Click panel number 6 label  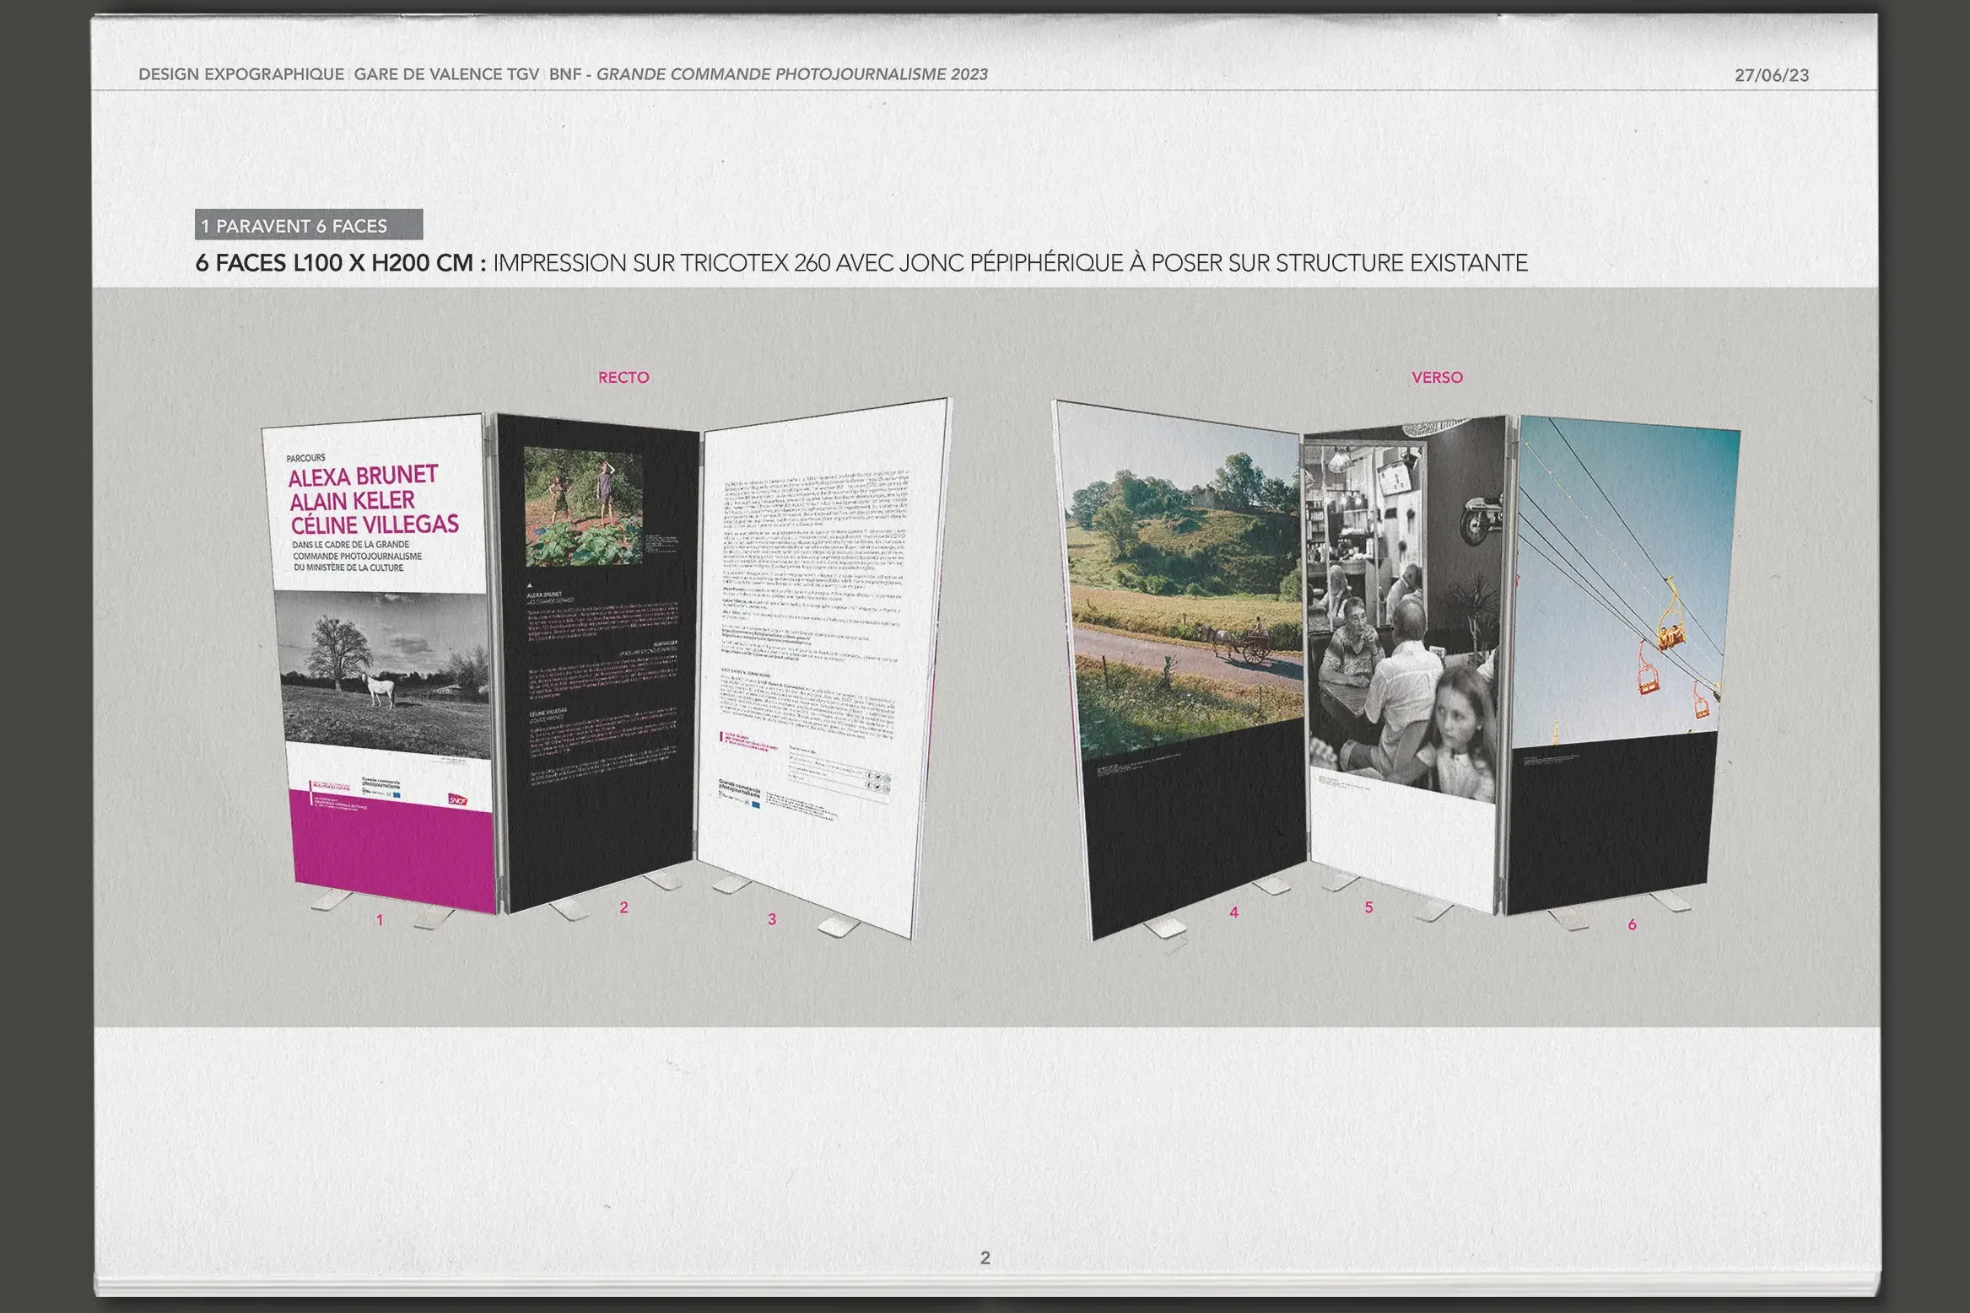1632,925
